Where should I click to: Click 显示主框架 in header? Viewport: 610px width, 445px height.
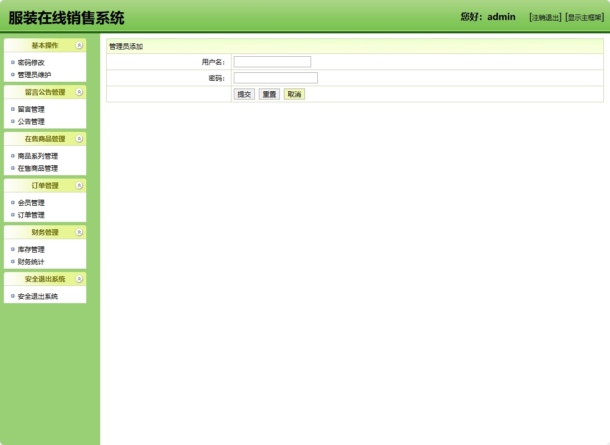584,17
